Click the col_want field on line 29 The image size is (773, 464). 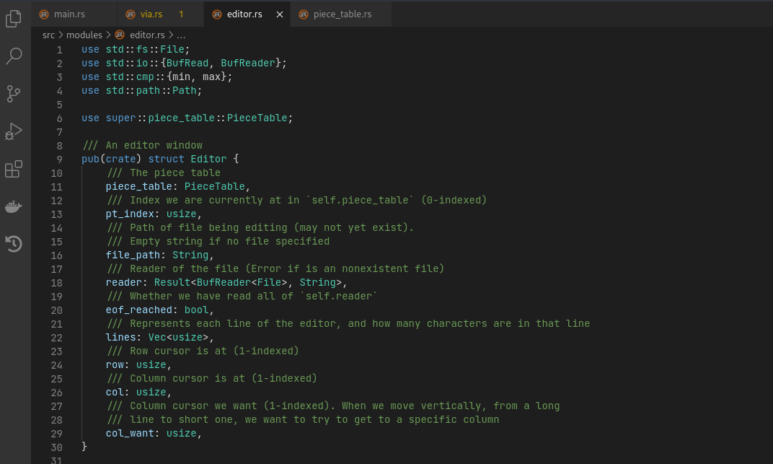point(130,433)
